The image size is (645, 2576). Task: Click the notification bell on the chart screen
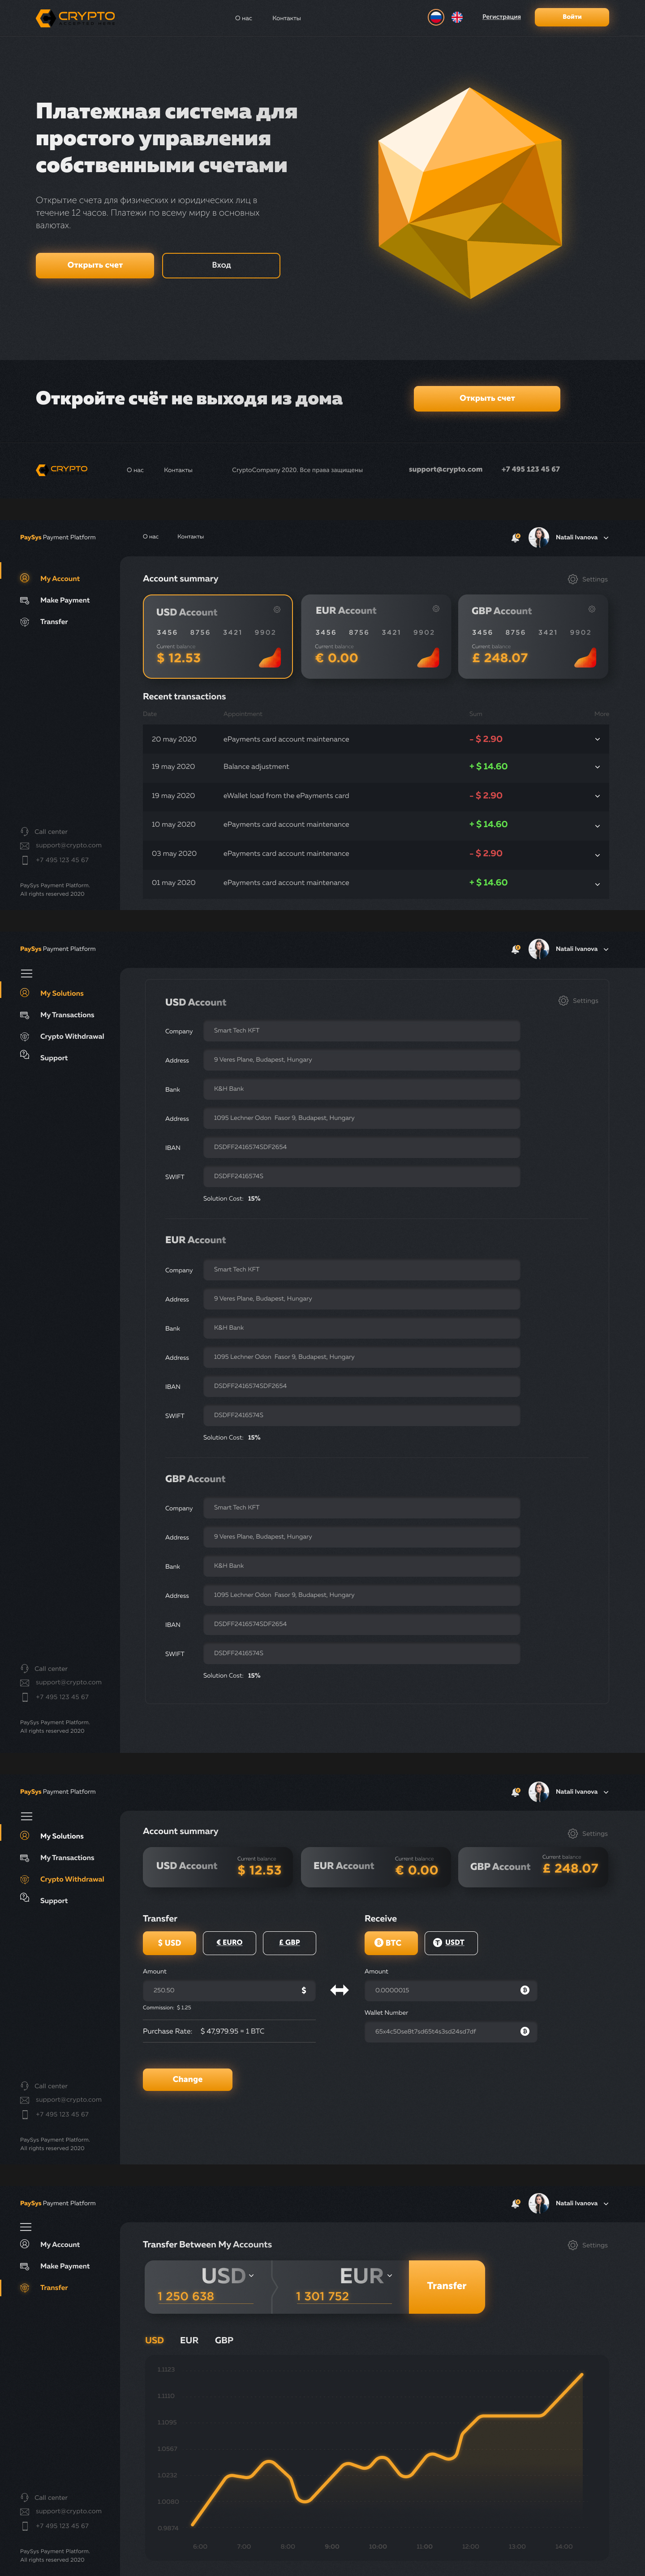click(515, 2203)
